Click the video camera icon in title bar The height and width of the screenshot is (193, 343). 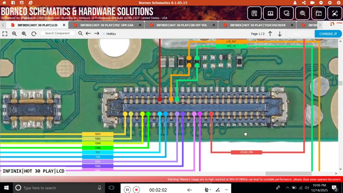point(312,3)
